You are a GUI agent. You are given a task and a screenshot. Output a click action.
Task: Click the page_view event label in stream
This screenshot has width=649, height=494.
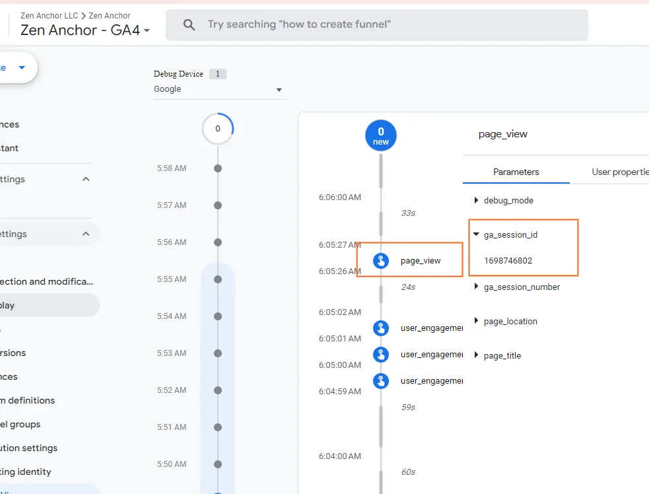point(421,261)
